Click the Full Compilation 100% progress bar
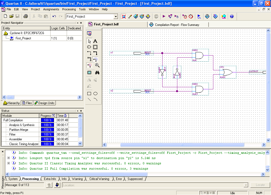This screenshot has height=195, width=271. 47,120
